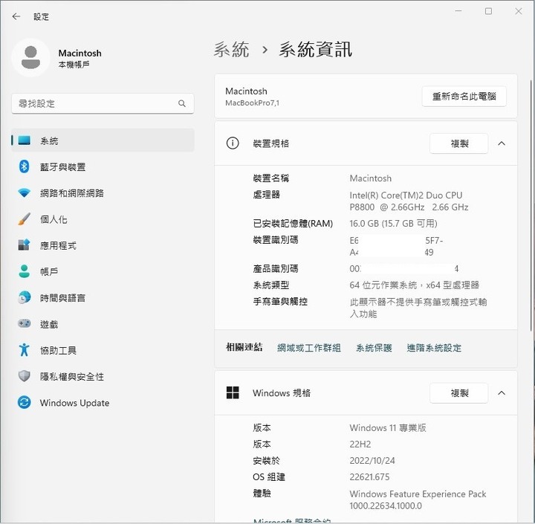Click the 重新命名此電腦 button
The height and width of the screenshot is (524, 535).
[x=464, y=97]
